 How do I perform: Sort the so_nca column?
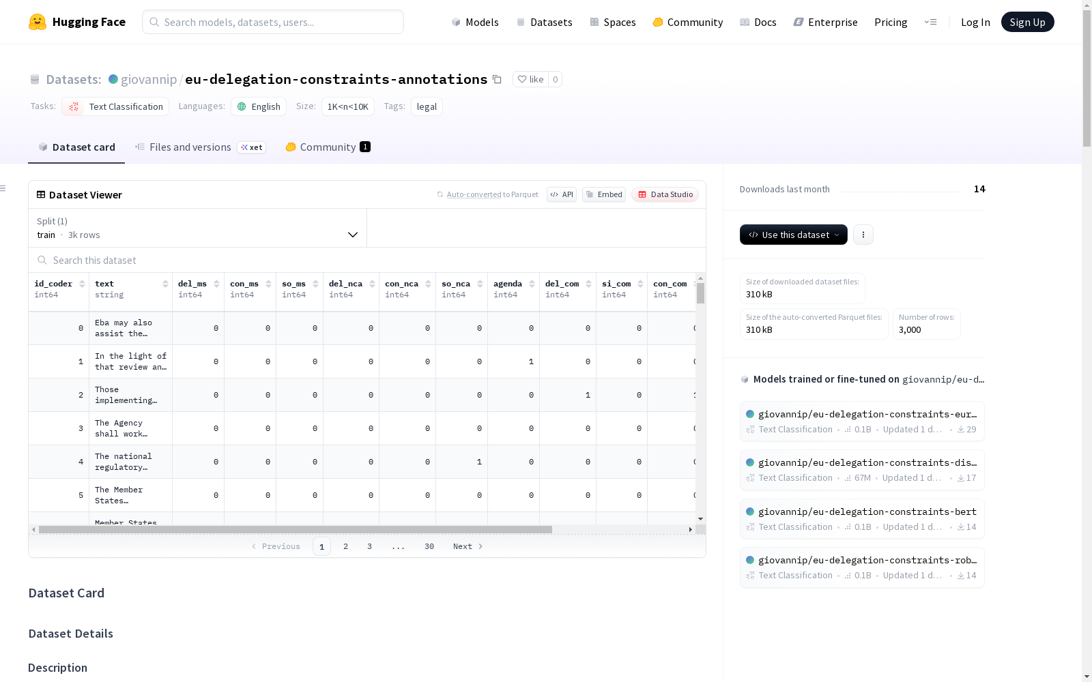click(x=480, y=284)
